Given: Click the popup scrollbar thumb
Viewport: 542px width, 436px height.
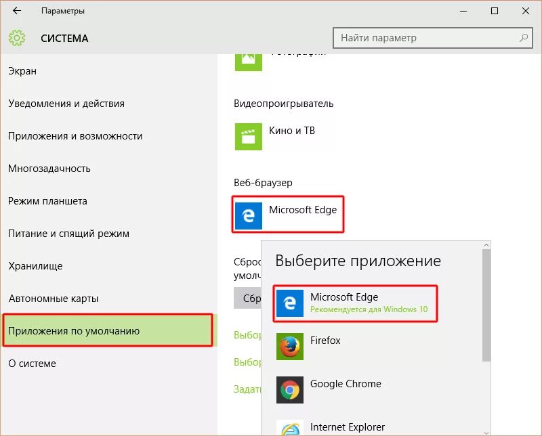Looking at the screenshot, I should click(x=486, y=305).
